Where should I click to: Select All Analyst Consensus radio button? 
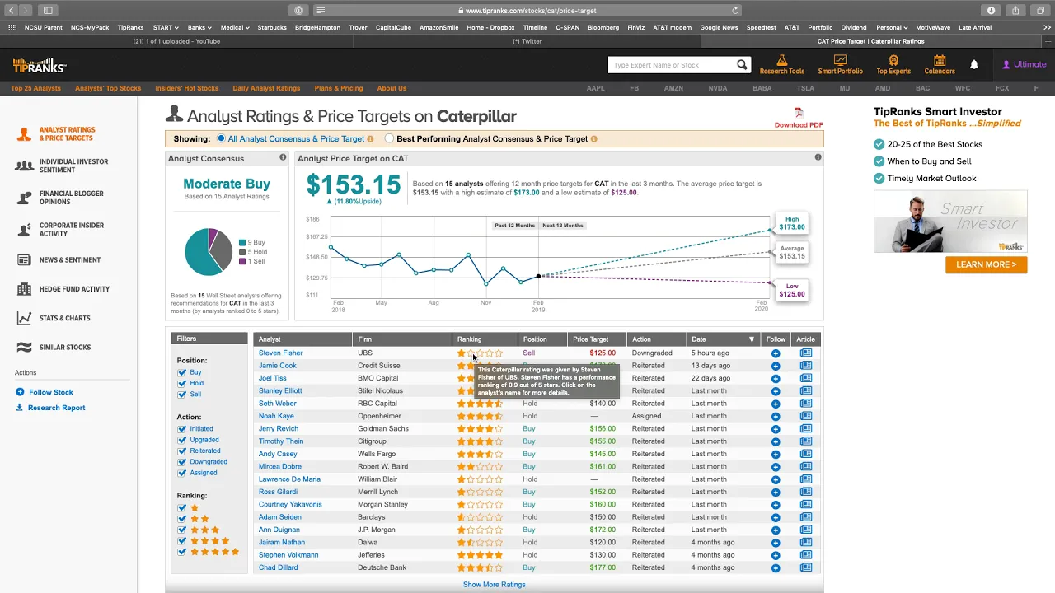point(221,139)
